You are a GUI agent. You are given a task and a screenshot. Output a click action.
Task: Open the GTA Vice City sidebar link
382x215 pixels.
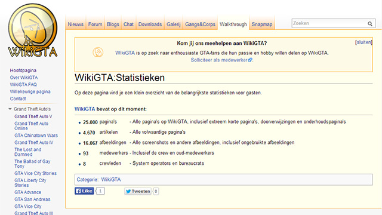28,207
